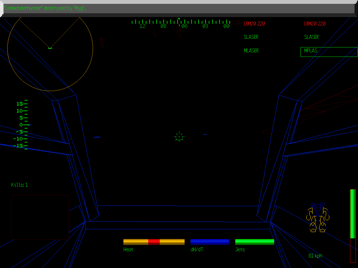Toggle the dH/dT heat rate display

209,241
